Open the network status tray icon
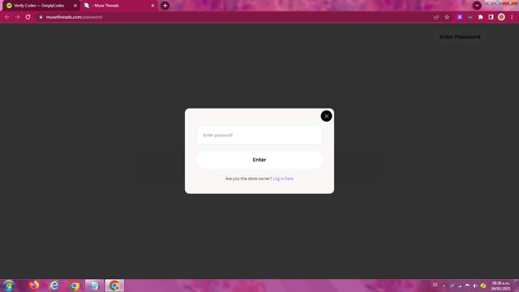Viewport: 519px width, 292px height. (460, 286)
